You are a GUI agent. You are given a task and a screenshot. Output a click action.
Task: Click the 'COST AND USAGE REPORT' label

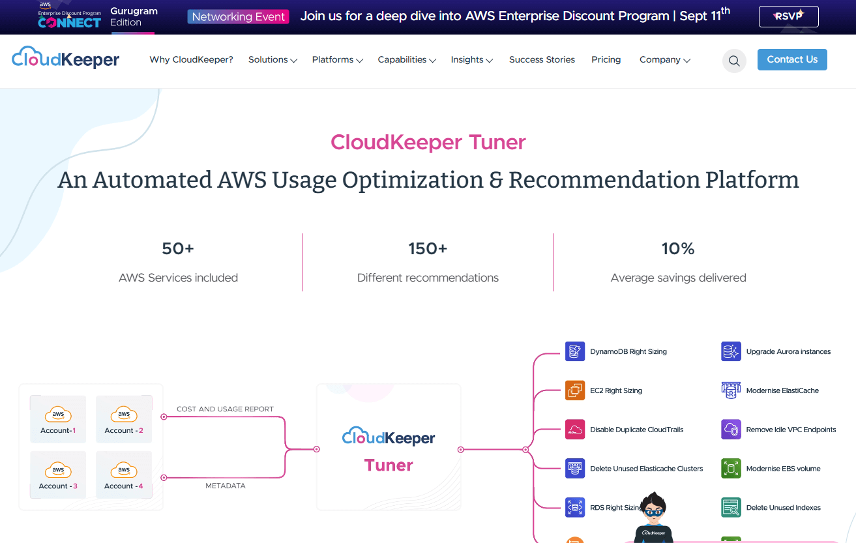click(x=226, y=409)
